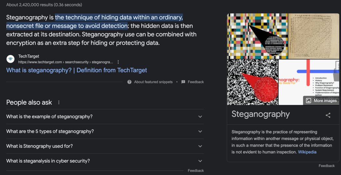Viewport: 341px width, 175px height.
Task: Open the colorful pixel grid magnifier image
Action: coord(257,36)
